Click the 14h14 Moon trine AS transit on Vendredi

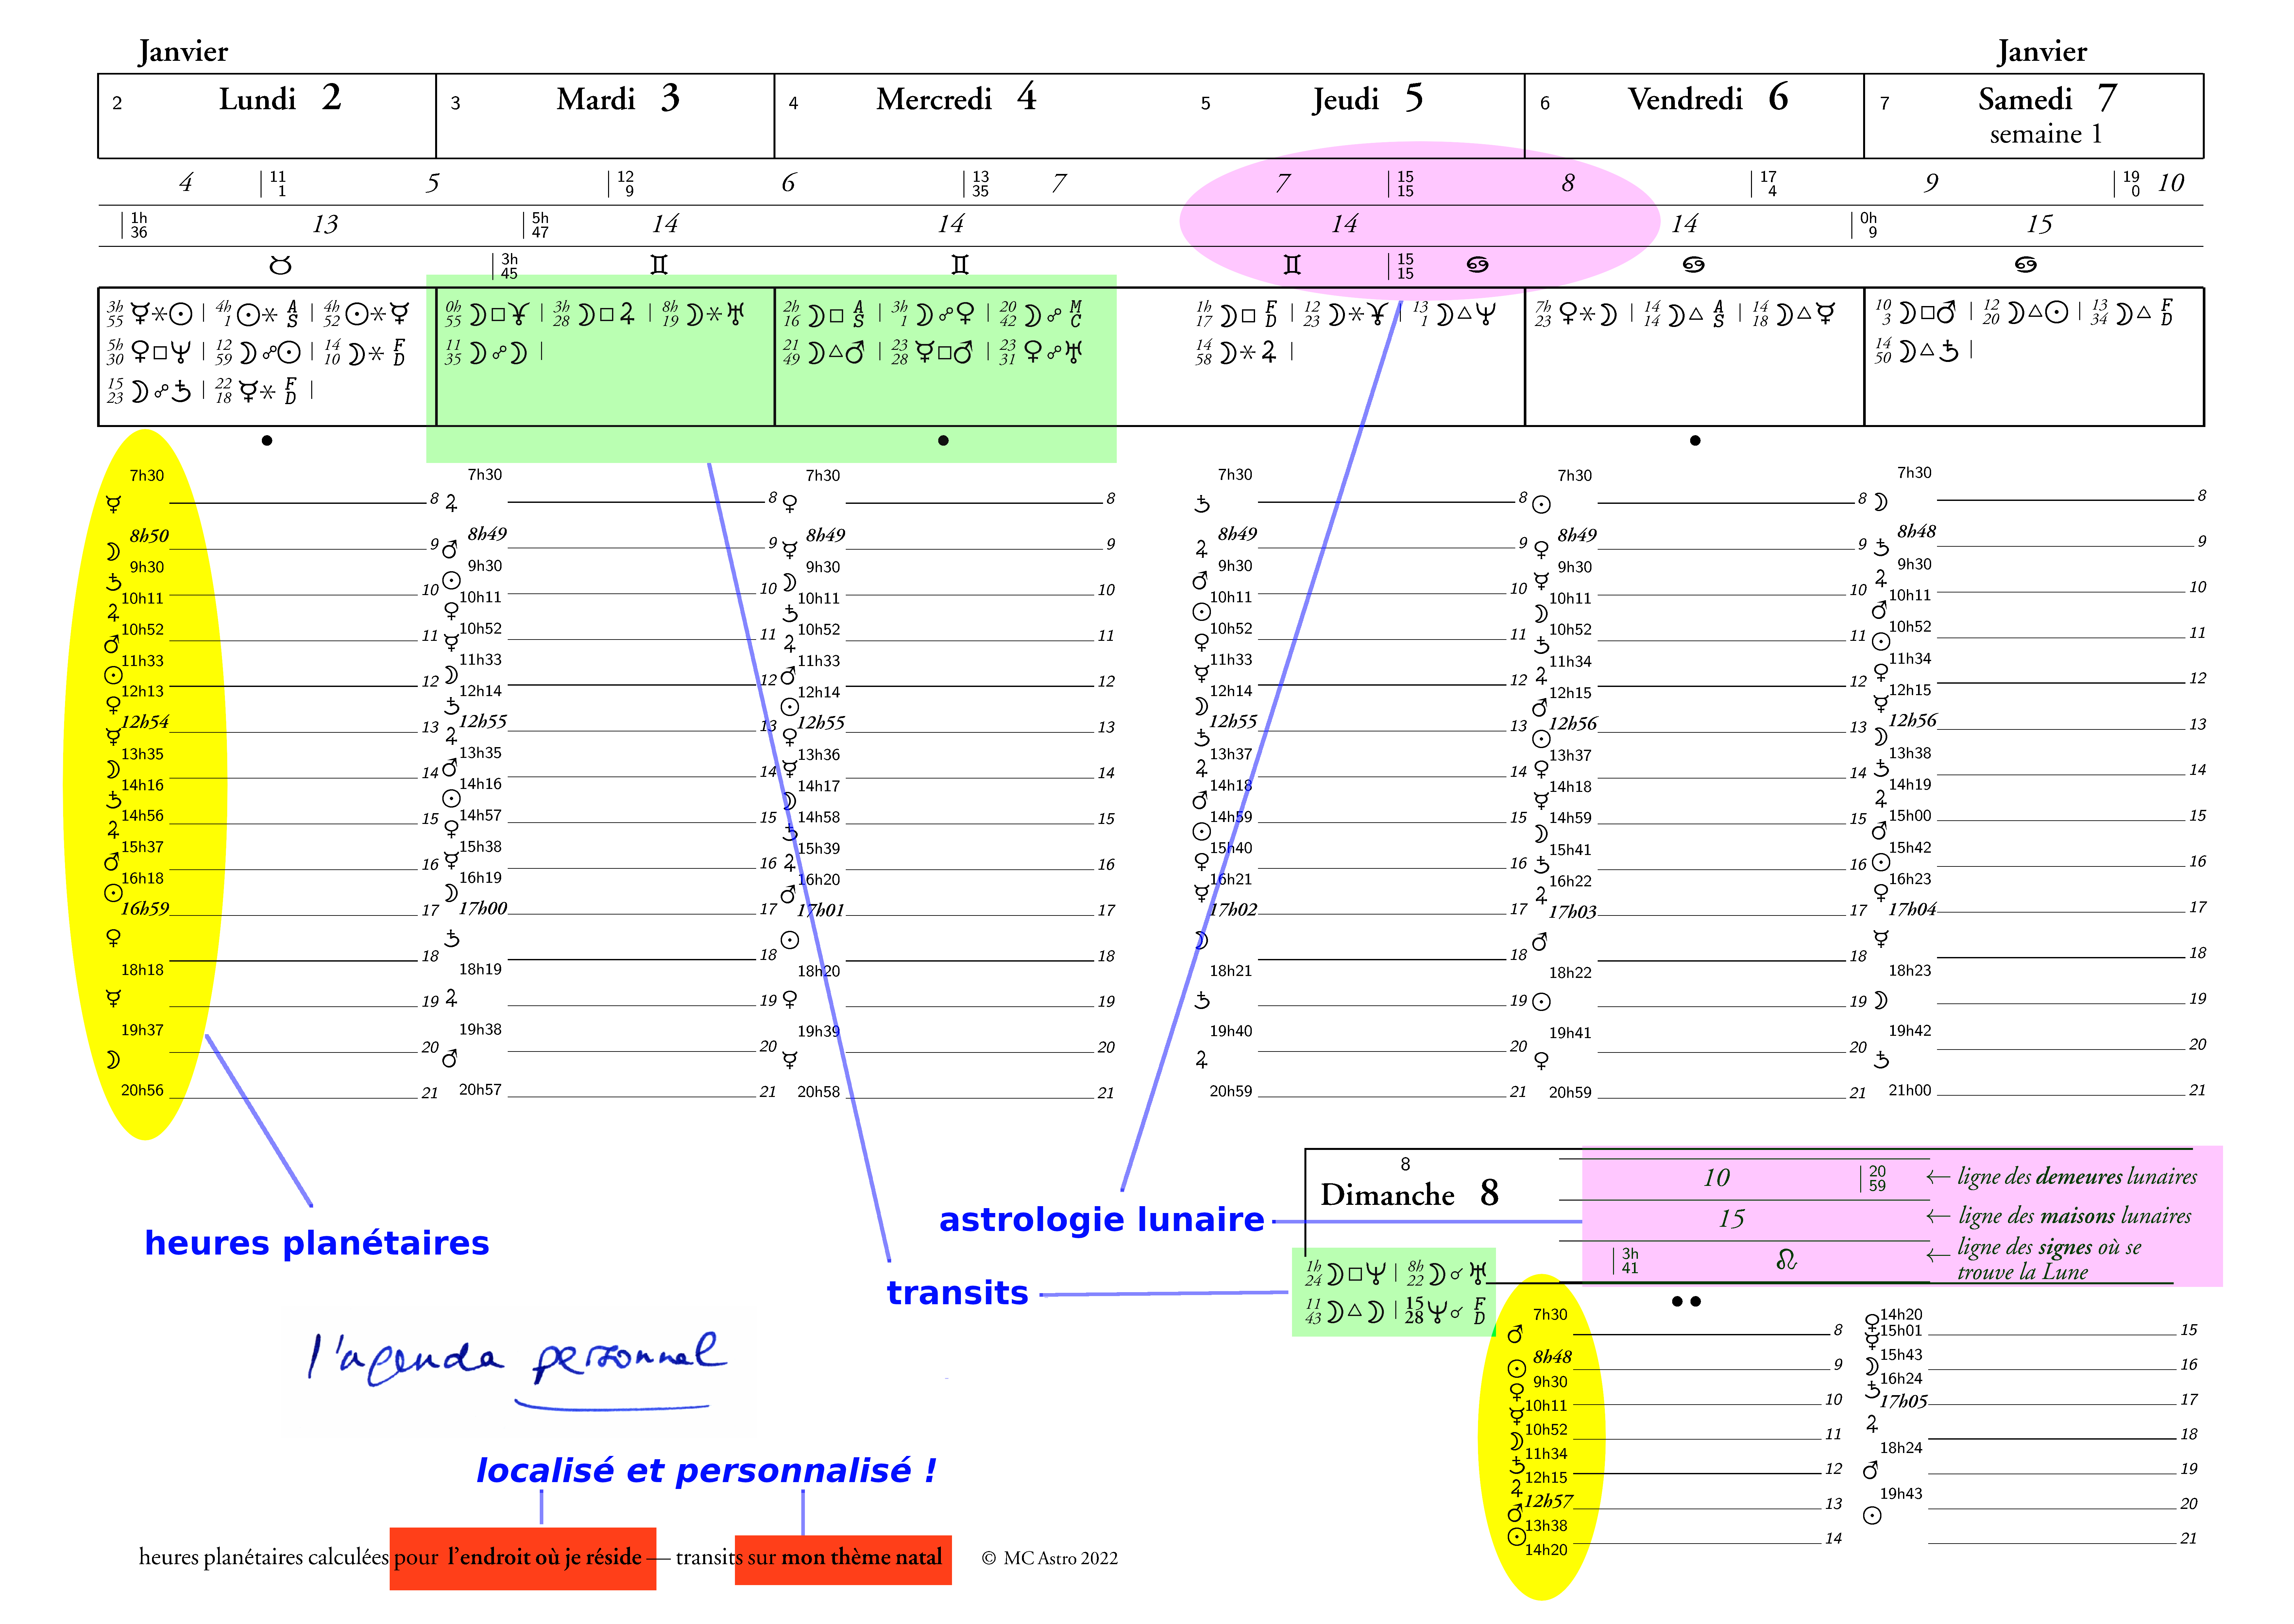click(1685, 314)
